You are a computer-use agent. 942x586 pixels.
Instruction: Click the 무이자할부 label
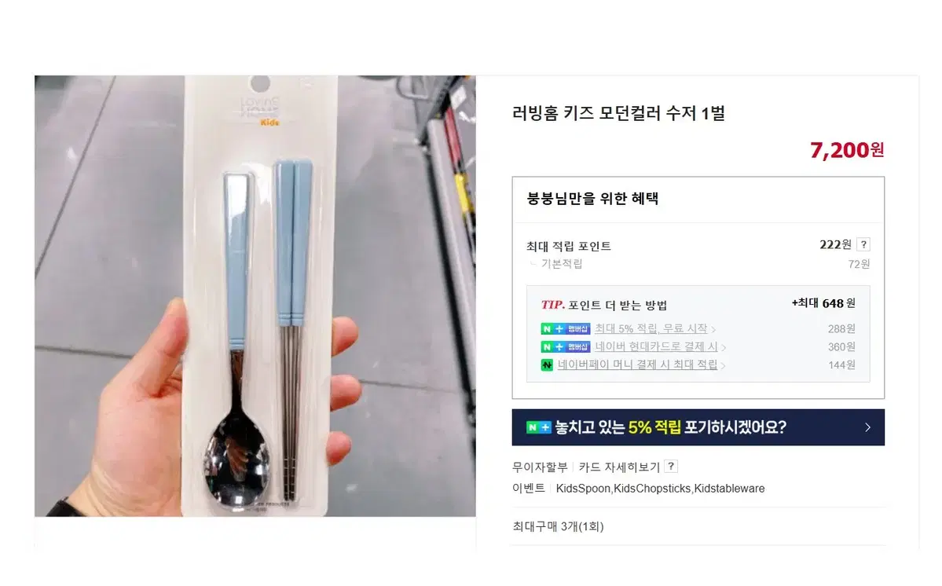pyautogui.click(x=540, y=467)
